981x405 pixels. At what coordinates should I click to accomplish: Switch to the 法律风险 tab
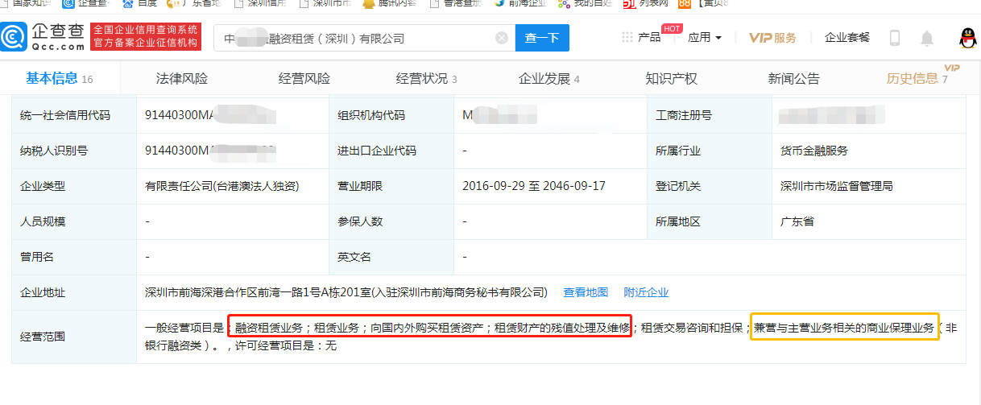tap(181, 78)
